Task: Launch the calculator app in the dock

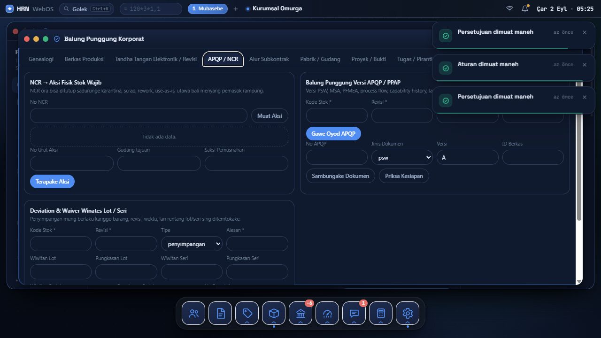Action: (381, 313)
